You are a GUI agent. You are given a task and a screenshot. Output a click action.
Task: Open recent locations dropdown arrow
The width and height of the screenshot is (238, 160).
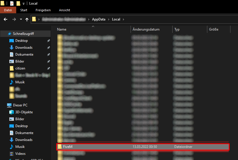21,19
